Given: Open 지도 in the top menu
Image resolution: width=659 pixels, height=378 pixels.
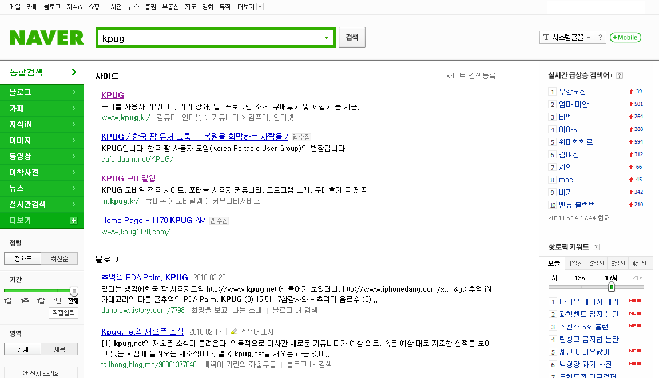Looking at the screenshot, I should pyautogui.click(x=190, y=7).
